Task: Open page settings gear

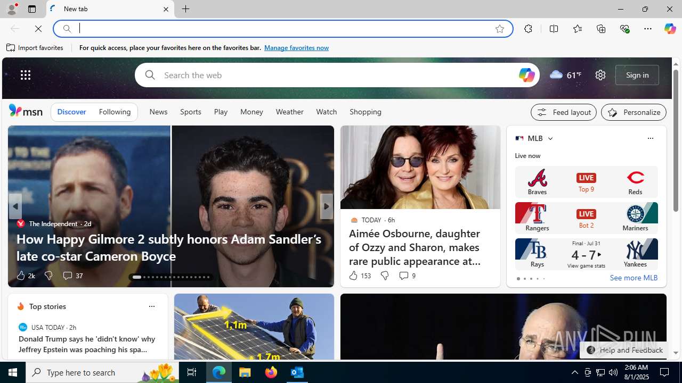Action: click(600, 75)
